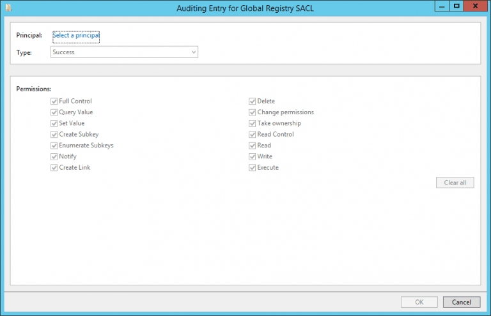This screenshot has width=491, height=316.
Task: Toggle the Change permissions checkbox
Action: click(x=253, y=112)
